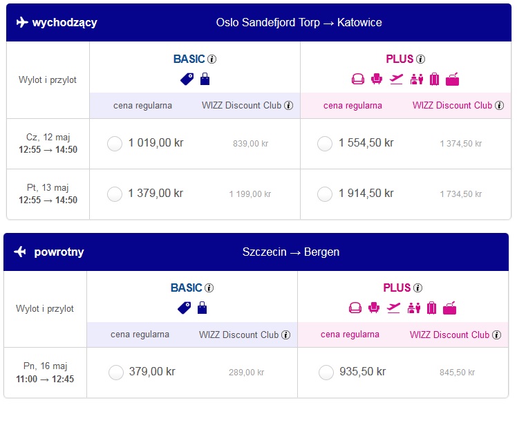This screenshot has width=517, height=441.
Task: Click the outbound BASIC small bag icon
Action: tap(205, 79)
